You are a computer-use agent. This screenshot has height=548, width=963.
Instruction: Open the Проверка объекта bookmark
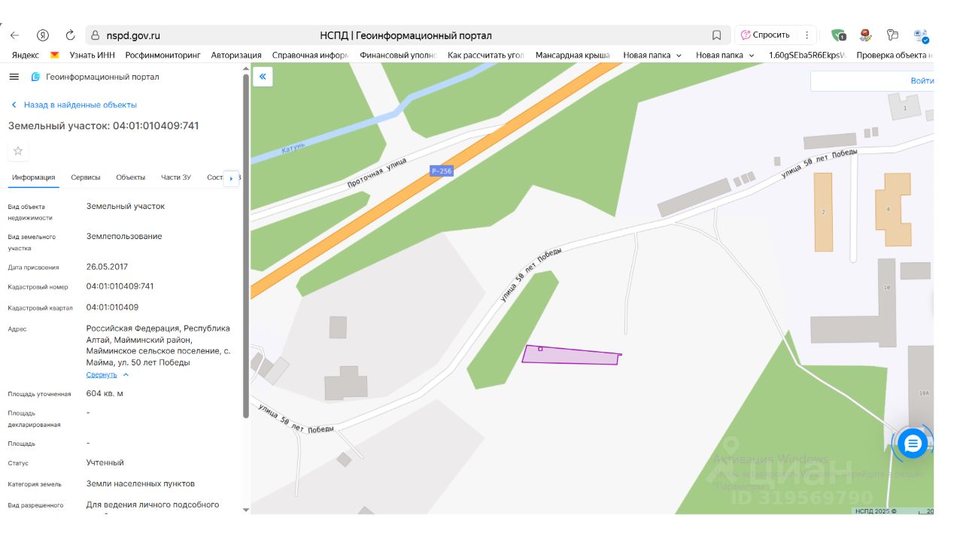click(895, 55)
